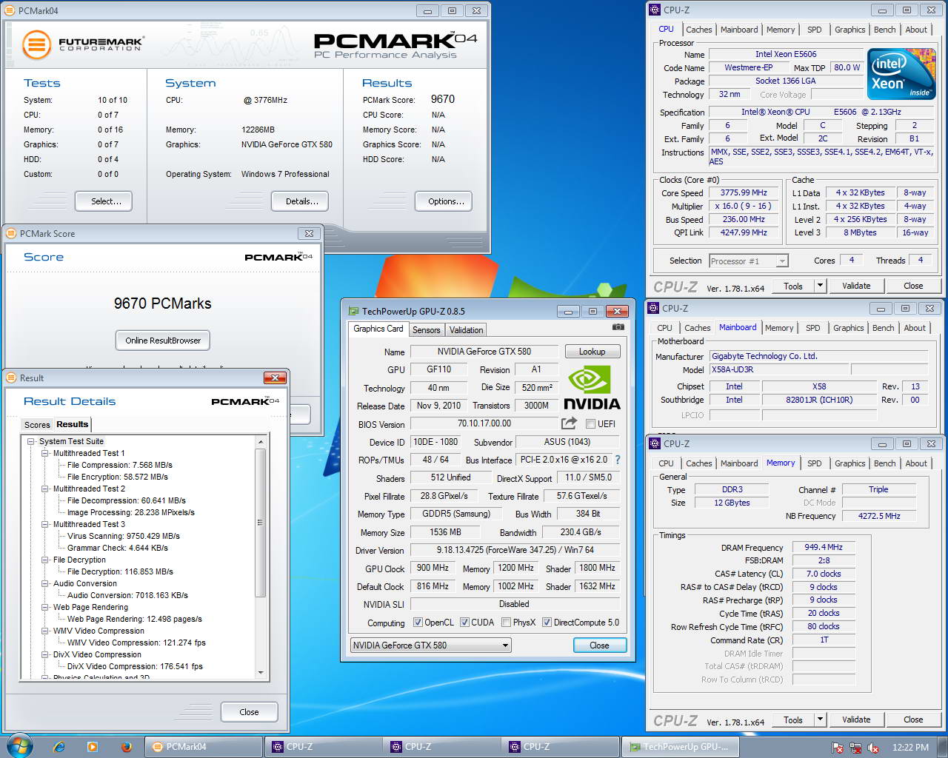
Task: Collapse the Audio Conversion node
Action: click(x=45, y=583)
